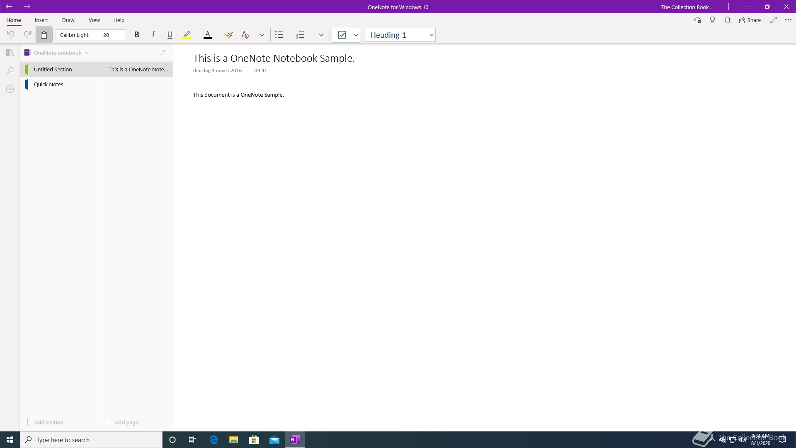The image size is (796, 448).
Task: Insert a bulleted list
Action: 279,35
